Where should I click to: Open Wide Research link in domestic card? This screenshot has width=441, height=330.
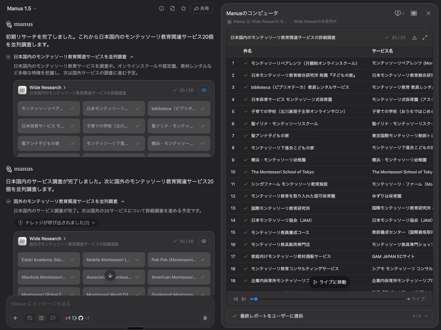[x=48, y=87]
